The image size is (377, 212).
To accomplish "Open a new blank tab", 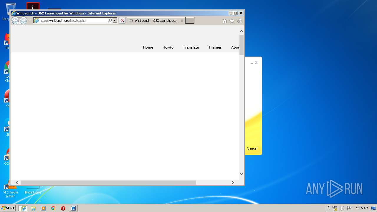I will (x=190, y=21).
